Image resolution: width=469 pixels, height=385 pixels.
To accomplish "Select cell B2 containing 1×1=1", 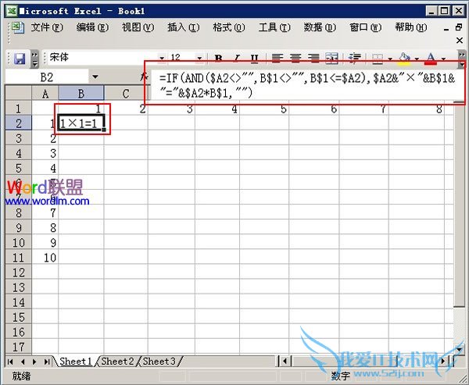I will click(x=81, y=123).
